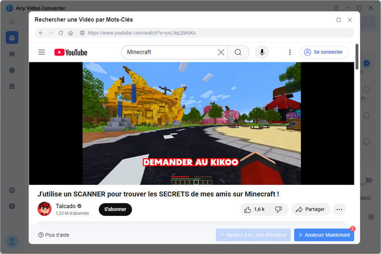
Task: Open more actions menu beside Partager
Action: tap(339, 209)
